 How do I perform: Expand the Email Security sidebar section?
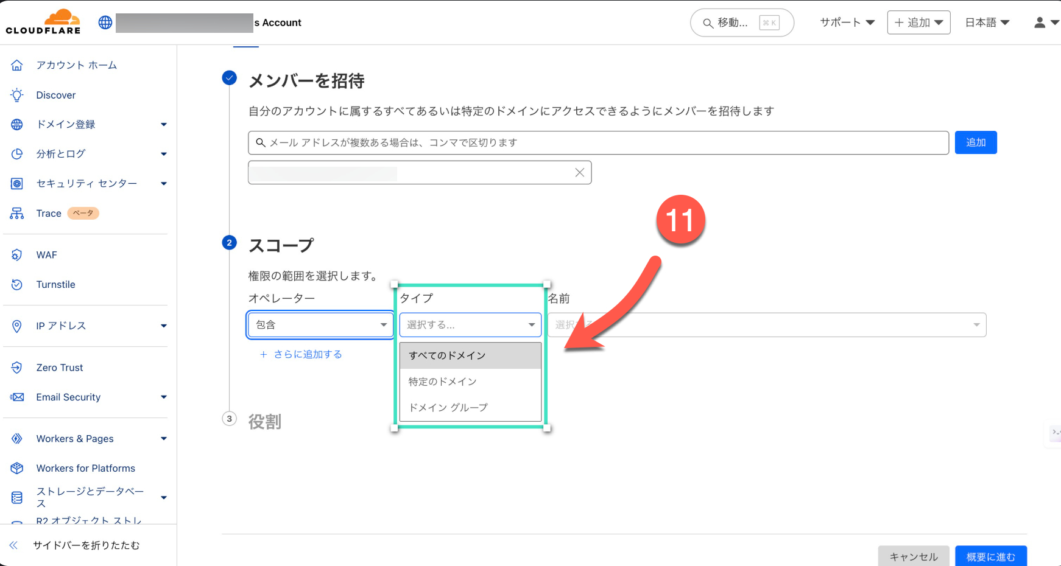[163, 397]
